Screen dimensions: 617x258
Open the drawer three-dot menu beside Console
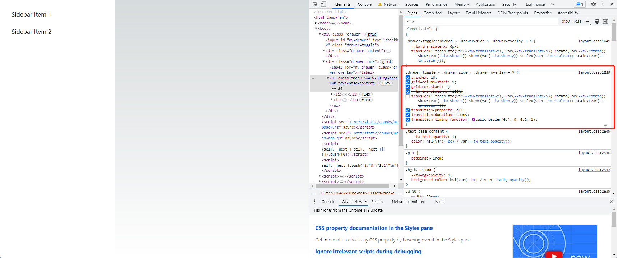(315, 202)
